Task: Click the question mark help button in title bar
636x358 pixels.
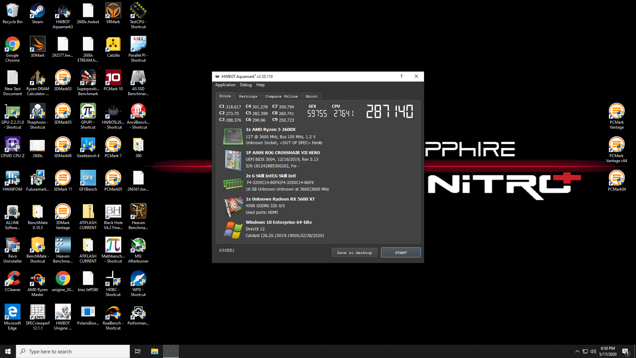Action: [x=401, y=76]
